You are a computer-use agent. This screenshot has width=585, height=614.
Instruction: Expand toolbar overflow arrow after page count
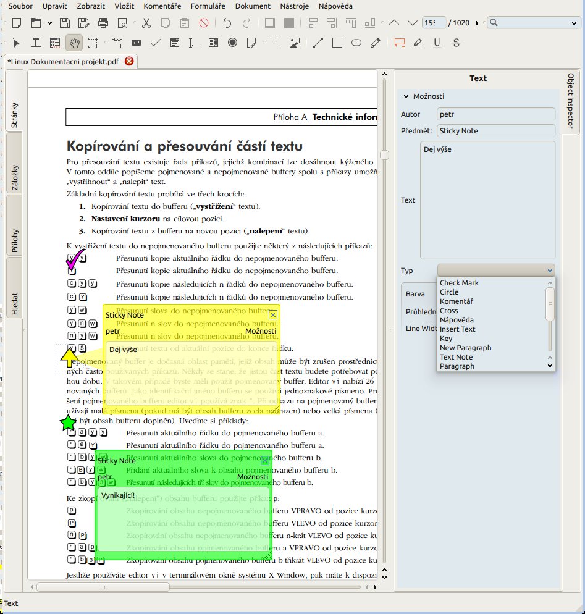[x=477, y=23]
